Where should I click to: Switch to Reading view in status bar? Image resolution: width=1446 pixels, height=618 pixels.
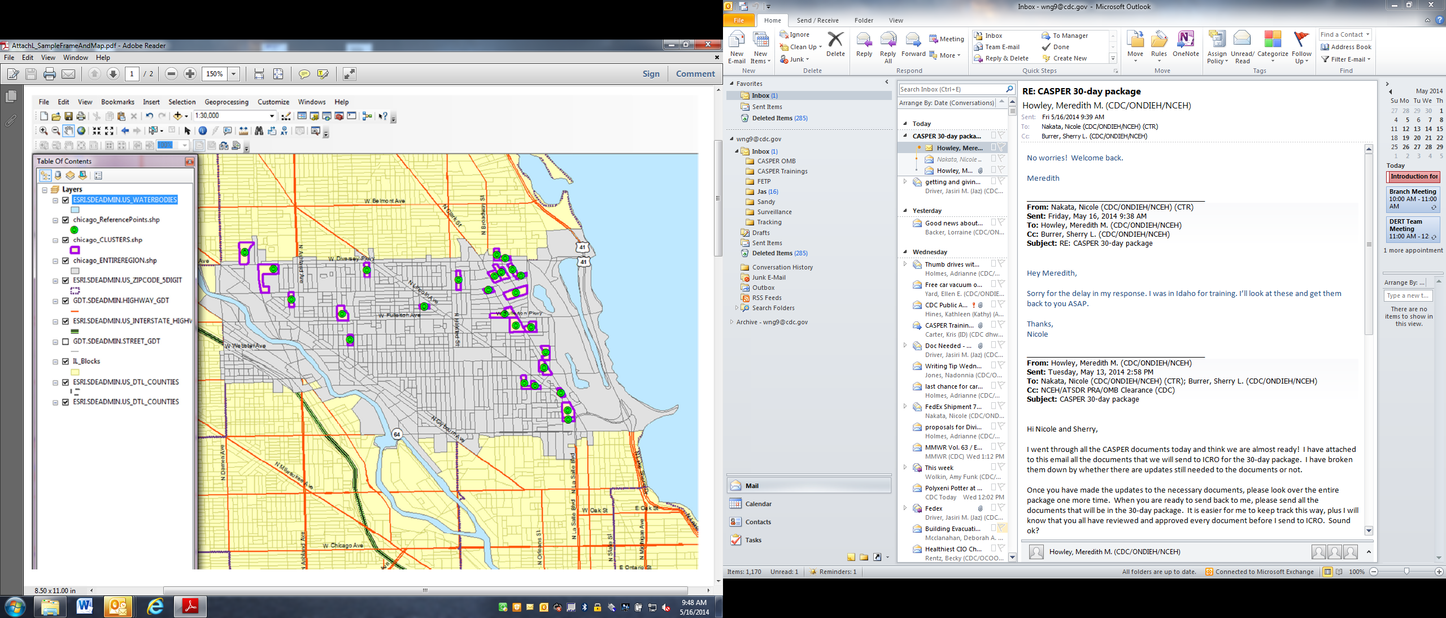(x=1339, y=572)
